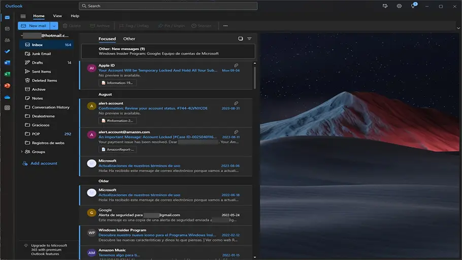Switch to the Other inbox tab
Viewport: 462px width, 260px height.
click(129, 39)
